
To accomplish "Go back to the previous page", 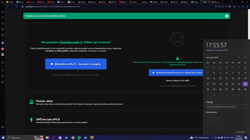I will tap(8, 6).
